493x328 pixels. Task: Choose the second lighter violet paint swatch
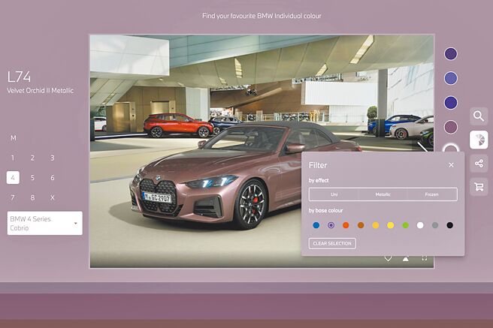[451, 78]
